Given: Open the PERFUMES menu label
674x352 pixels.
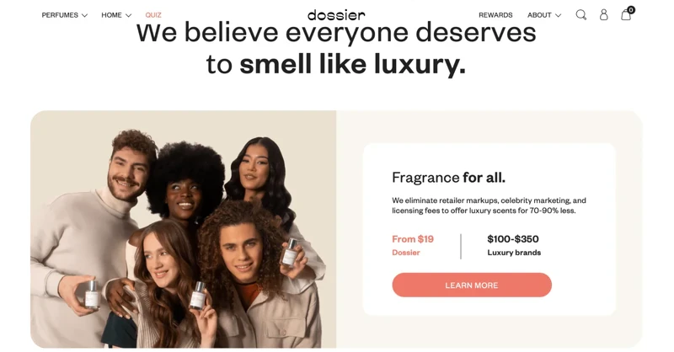Looking at the screenshot, I should [x=60, y=15].
